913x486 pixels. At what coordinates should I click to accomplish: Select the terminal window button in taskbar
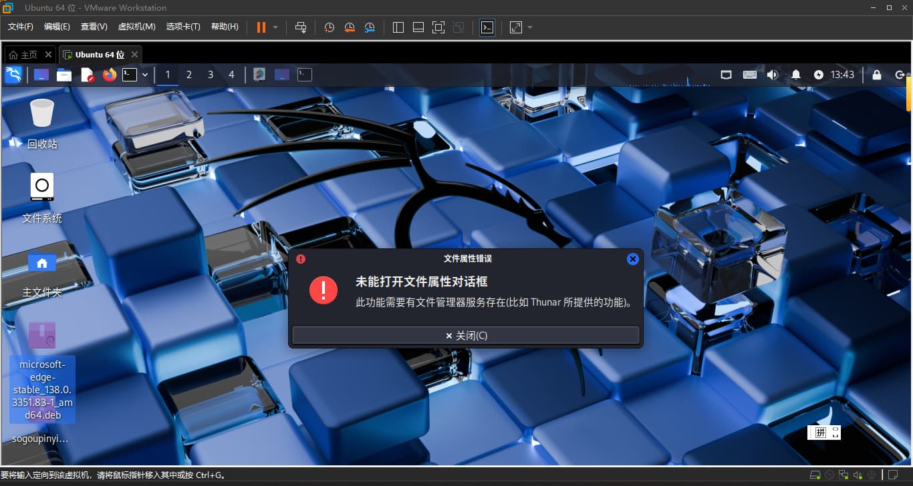pos(305,75)
